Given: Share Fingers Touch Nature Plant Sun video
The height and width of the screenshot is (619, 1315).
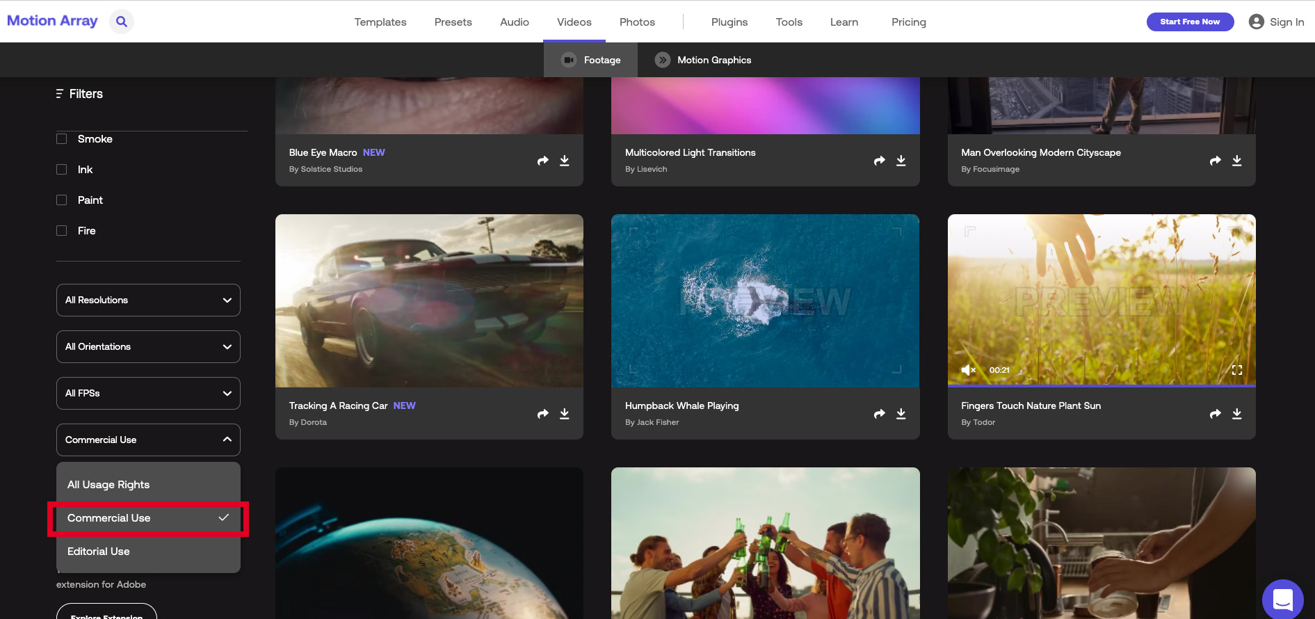Looking at the screenshot, I should (x=1216, y=414).
